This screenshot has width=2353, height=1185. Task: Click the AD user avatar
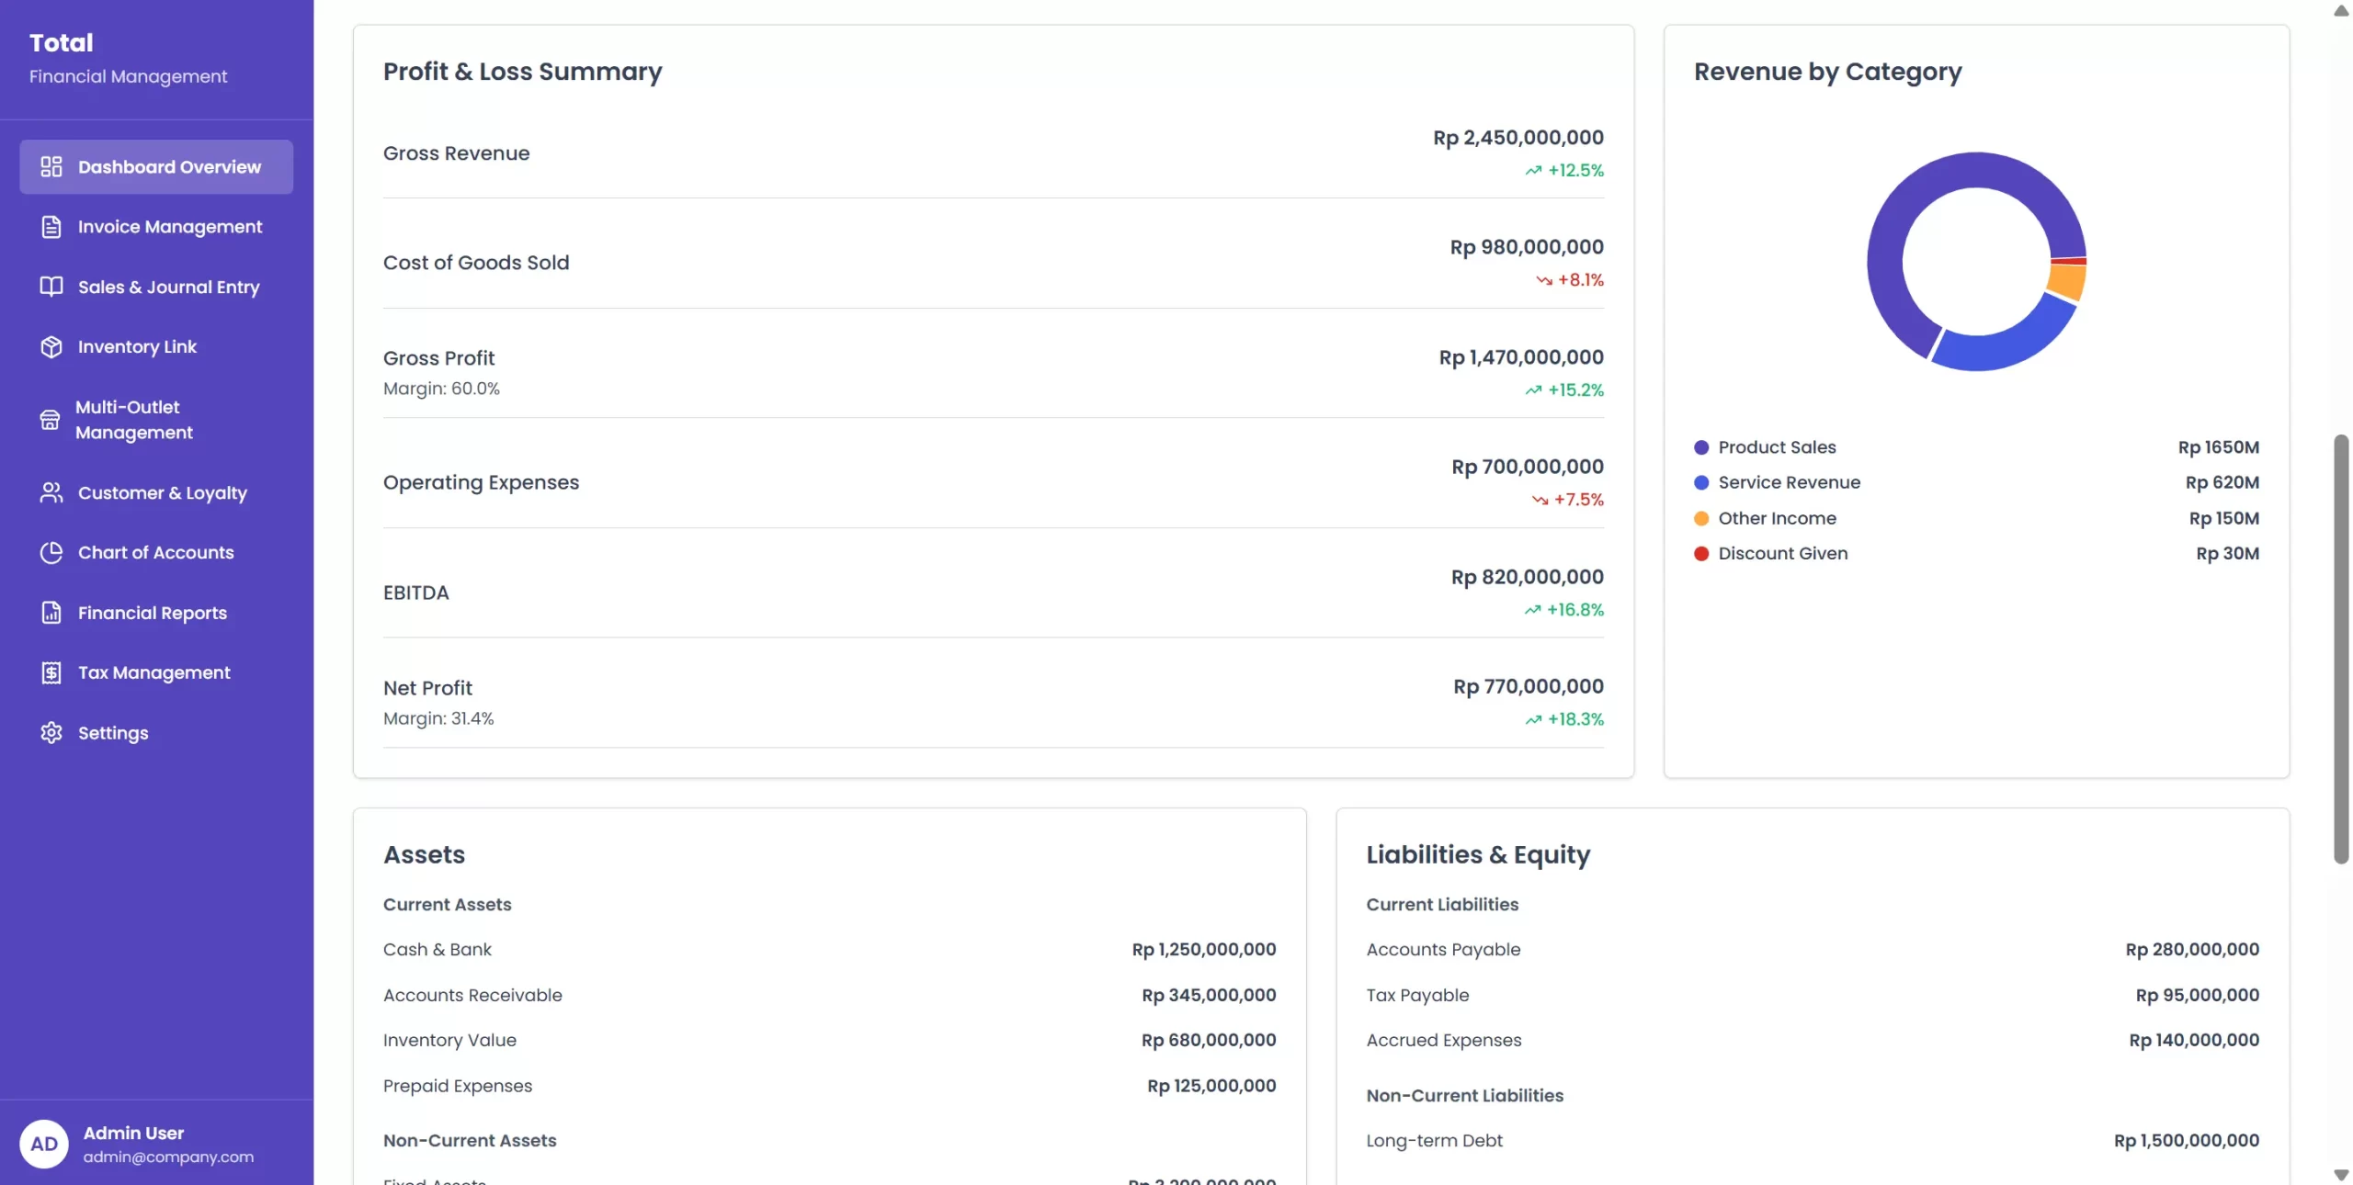click(x=44, y=1144)
